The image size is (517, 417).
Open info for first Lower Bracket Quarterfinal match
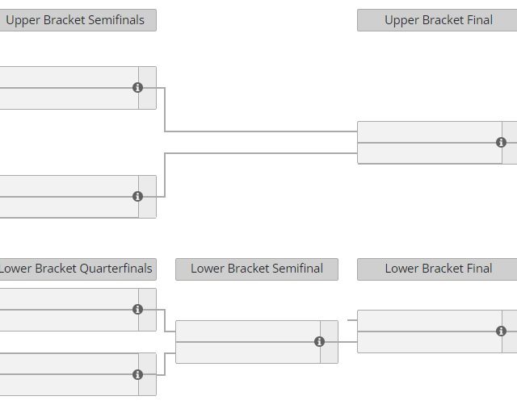[137, 309]
